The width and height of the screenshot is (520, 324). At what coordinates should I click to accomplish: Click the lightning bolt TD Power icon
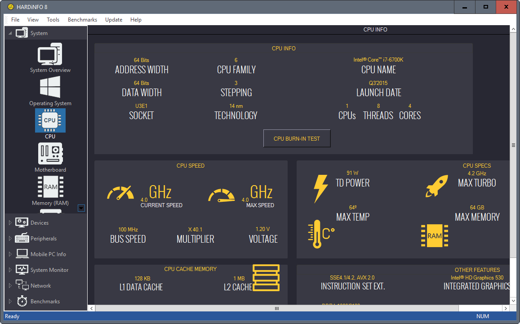pyautogui.click(x=320, y=189)
